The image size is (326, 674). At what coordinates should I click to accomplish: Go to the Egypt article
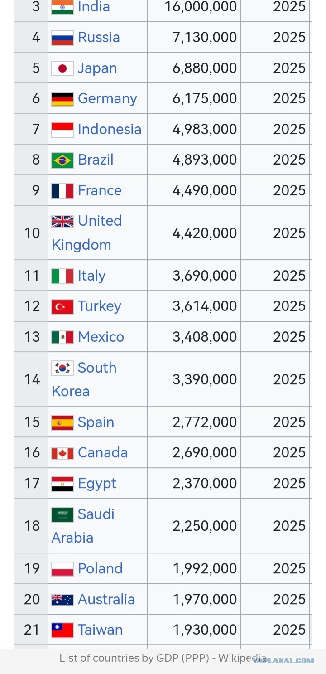pos(97,484)
